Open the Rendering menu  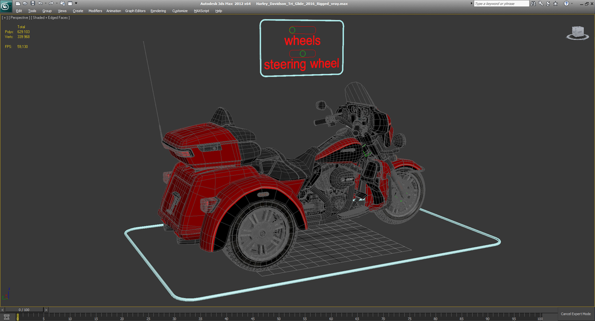click(158, 11)
